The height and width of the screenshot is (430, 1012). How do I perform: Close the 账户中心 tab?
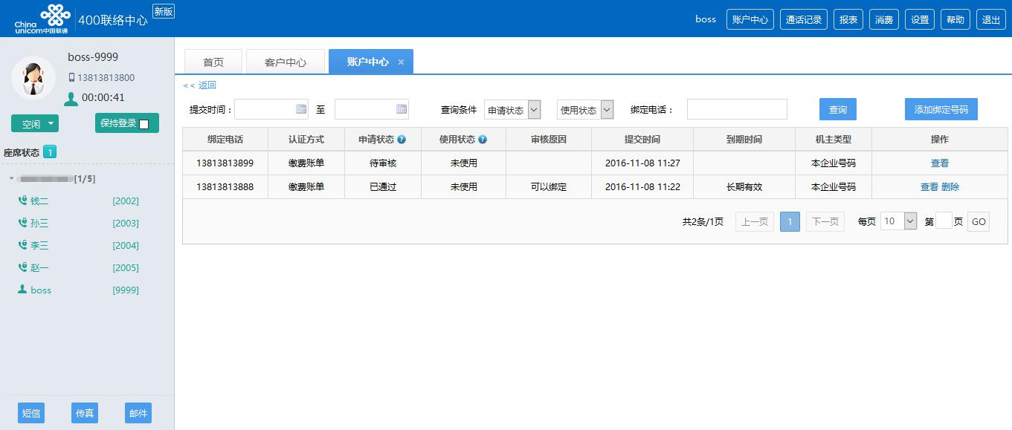pos(401,62)
